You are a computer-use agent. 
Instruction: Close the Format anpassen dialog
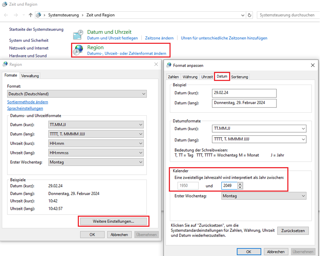tap(313, 65)
